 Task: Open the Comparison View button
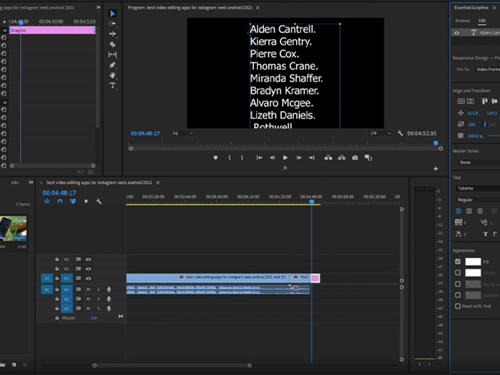pos(368,158)
